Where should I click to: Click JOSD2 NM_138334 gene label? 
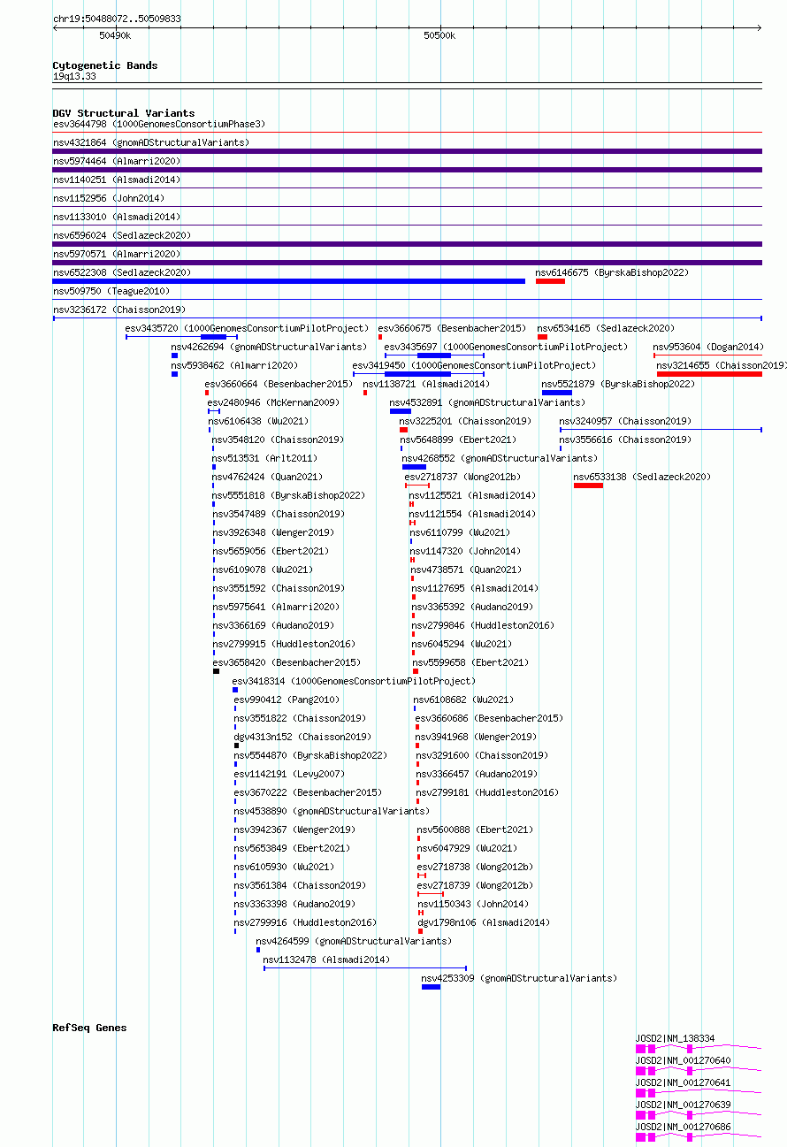[x=676, y=1039]
